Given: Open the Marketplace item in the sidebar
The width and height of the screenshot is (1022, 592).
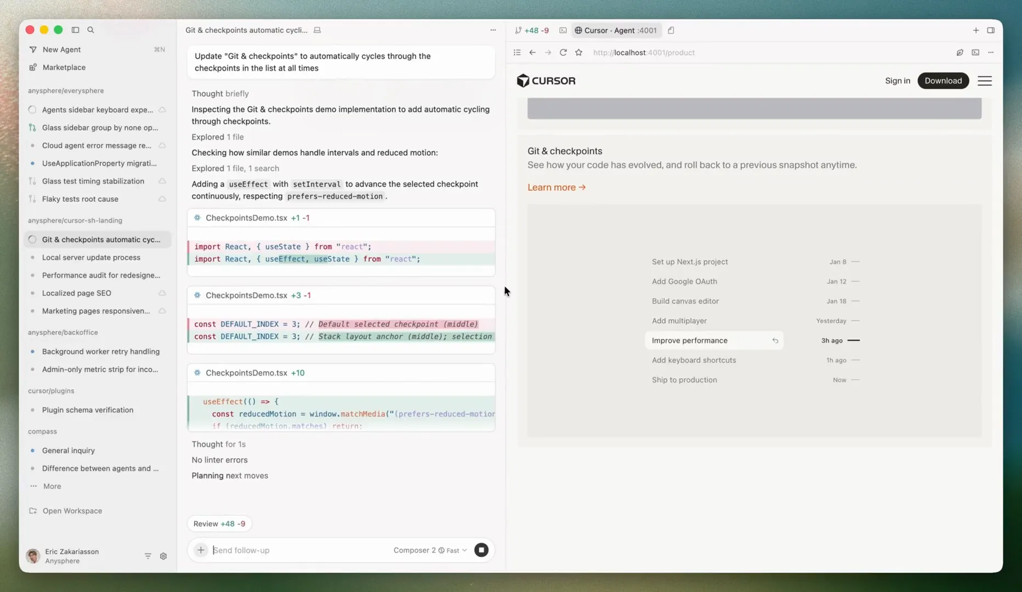Looking at the screenshot, I should (64, 67).
